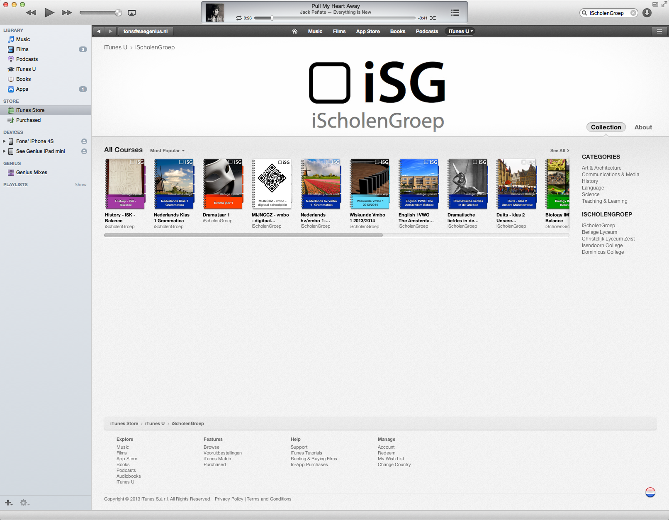Show the Playlists section
The height and width of the screenshot is (520, 669).
80,185
